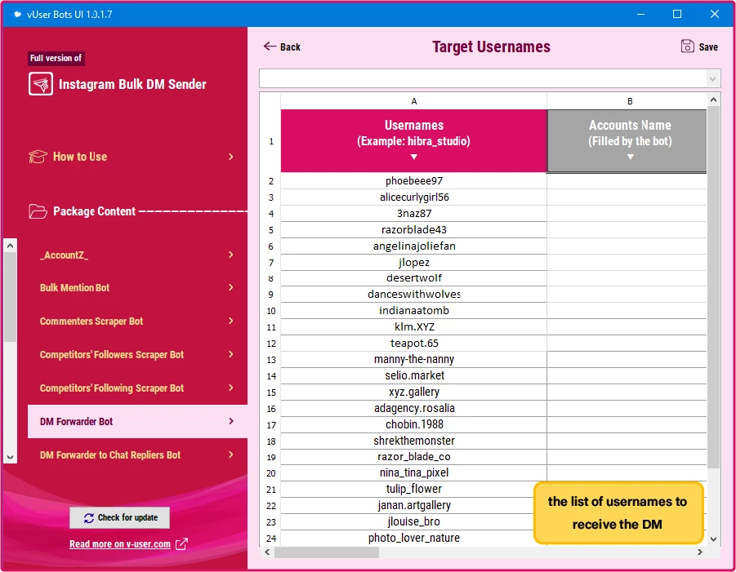Click the spreadsheet horizontal scrollbar thumb
This screenshot has height=572, width=736.
tap(327, 552)
